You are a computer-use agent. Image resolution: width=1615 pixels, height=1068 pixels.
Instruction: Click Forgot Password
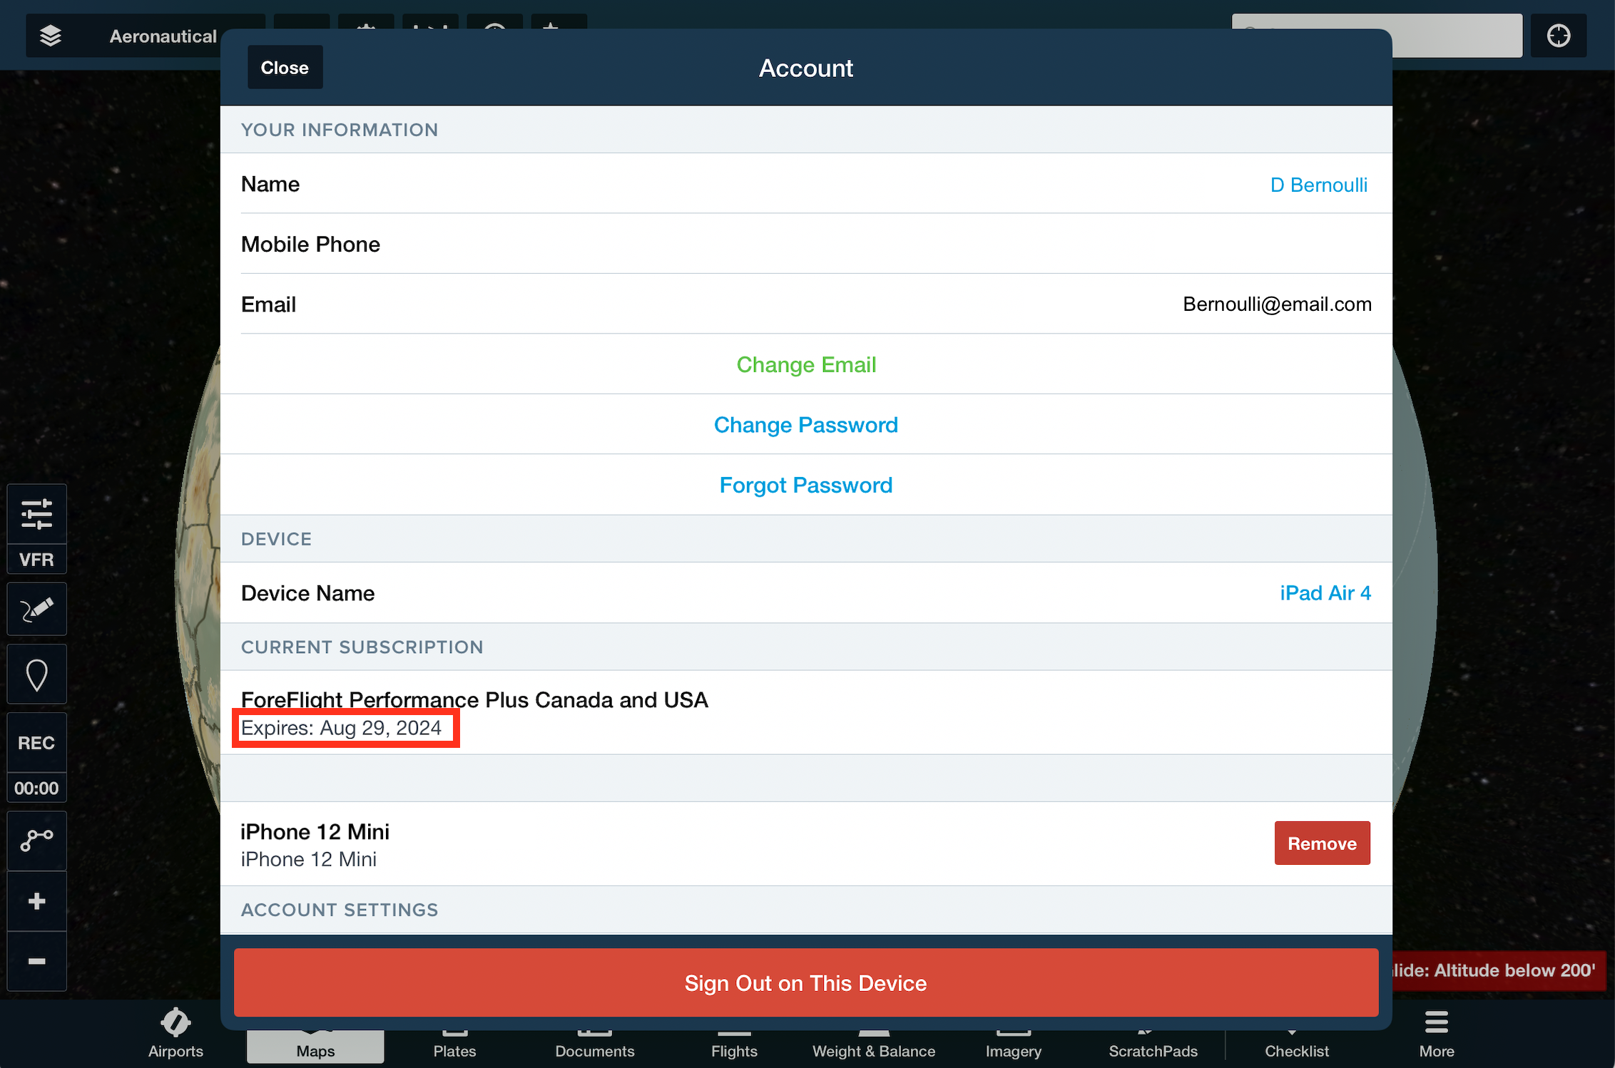[806, 485]
